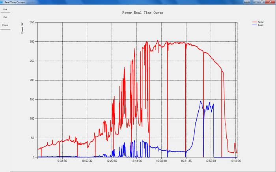Screen dimensions: 276x172
Task: Close the Real Time Curve window
Action: click(x=270, y=2)
